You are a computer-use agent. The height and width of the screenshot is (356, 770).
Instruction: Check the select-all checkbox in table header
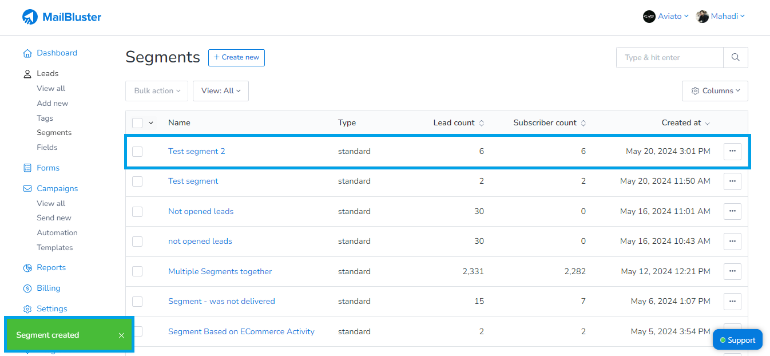137,122
